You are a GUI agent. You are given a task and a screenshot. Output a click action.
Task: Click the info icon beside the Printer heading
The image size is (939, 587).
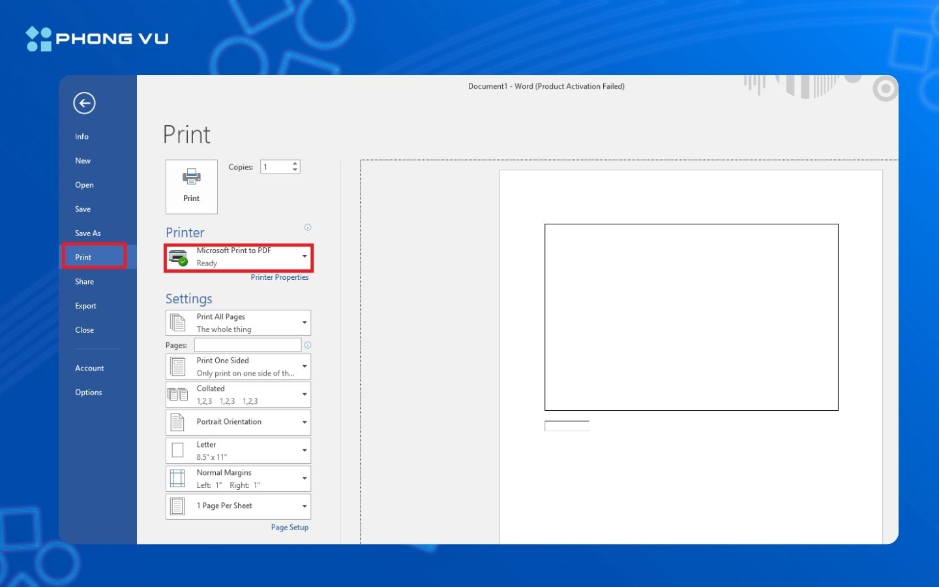pyautogui.click(x=307, y=227)
